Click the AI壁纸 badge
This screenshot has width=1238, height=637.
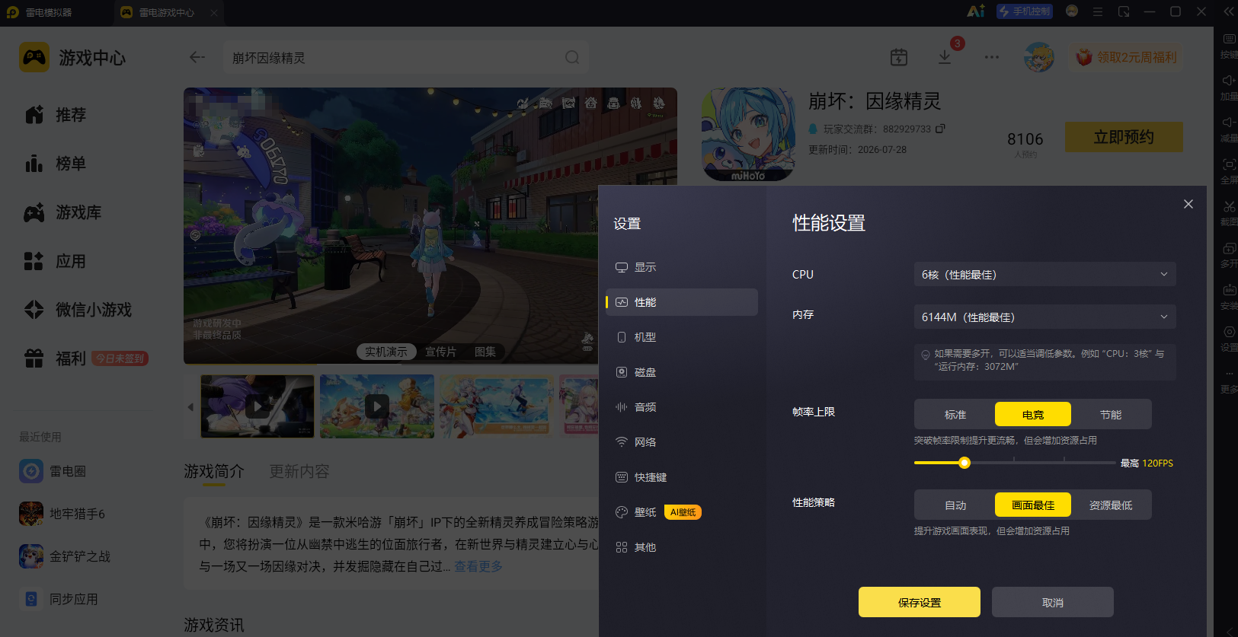coord(683,512)
